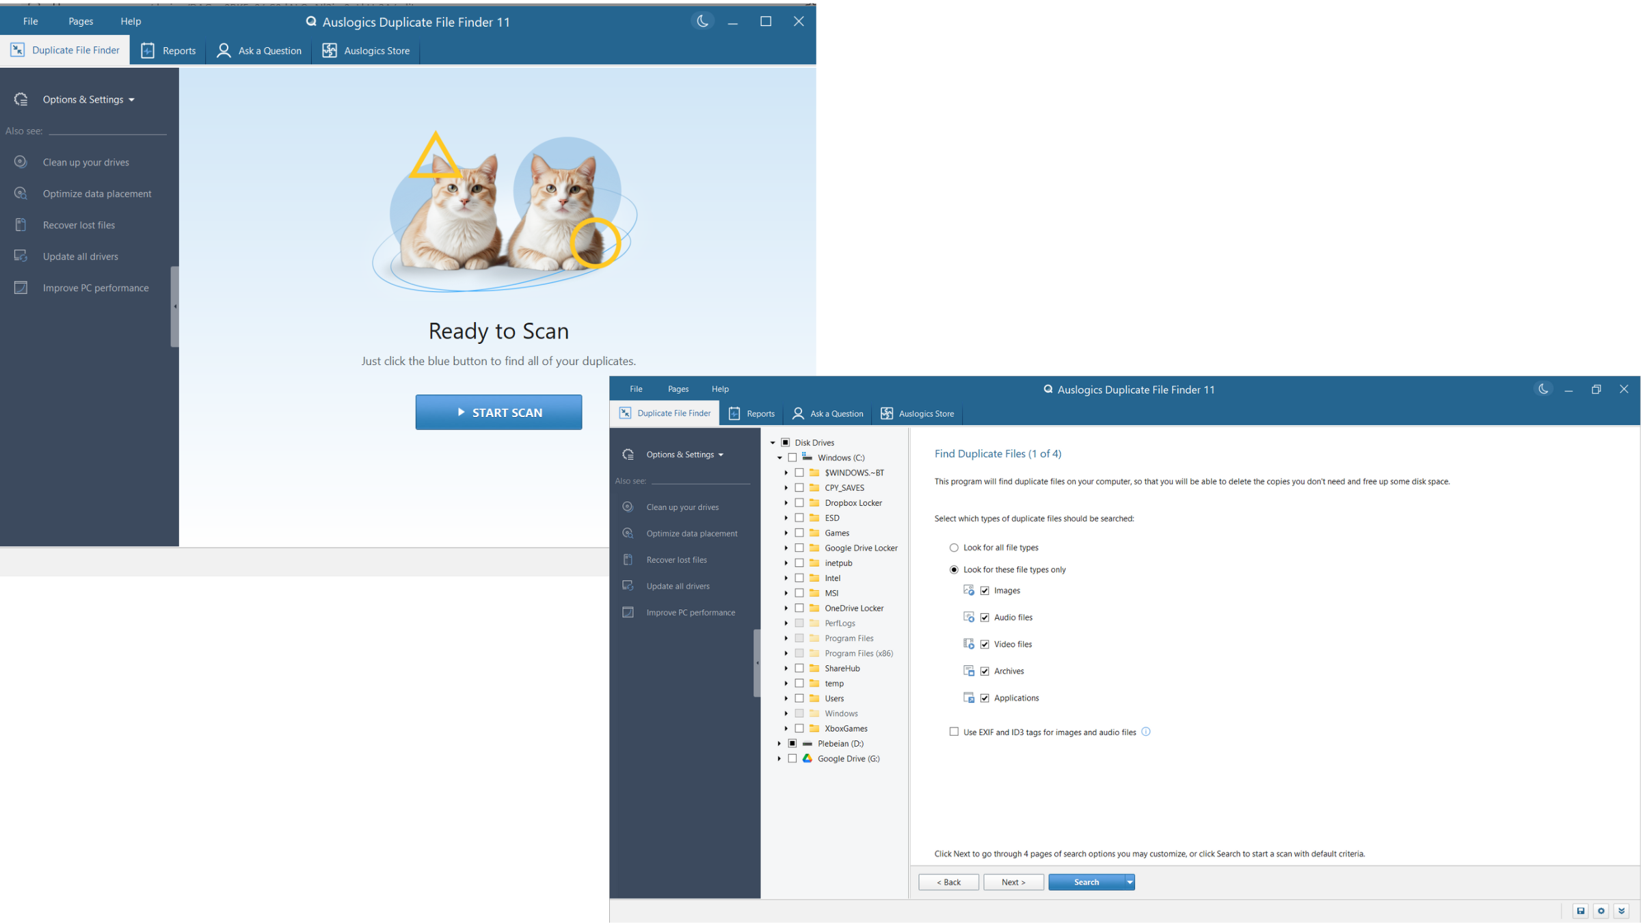Screen dimensions: 1641x923
Task: Open dropdown arrow beside the Search button
Action: click(x=1130, y=882)
